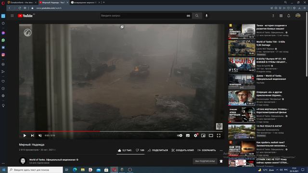
Task: Click the Opera pop-out video icon above player
Action: click(122, 27)
